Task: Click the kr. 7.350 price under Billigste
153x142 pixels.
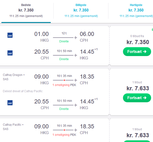Action: pos(81,10)
